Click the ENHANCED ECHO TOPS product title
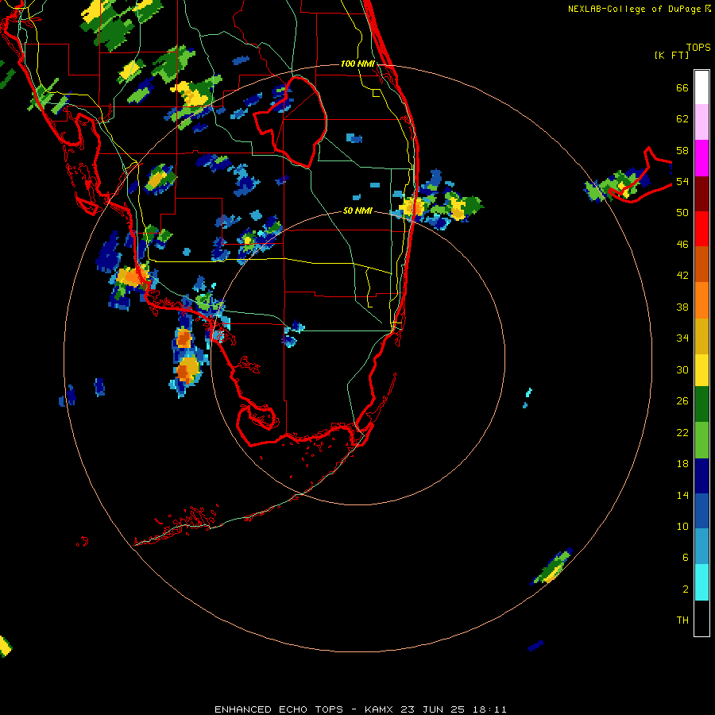Image resolution: width=715 pixels, height=715 pixels. click(x=279, y=709)
